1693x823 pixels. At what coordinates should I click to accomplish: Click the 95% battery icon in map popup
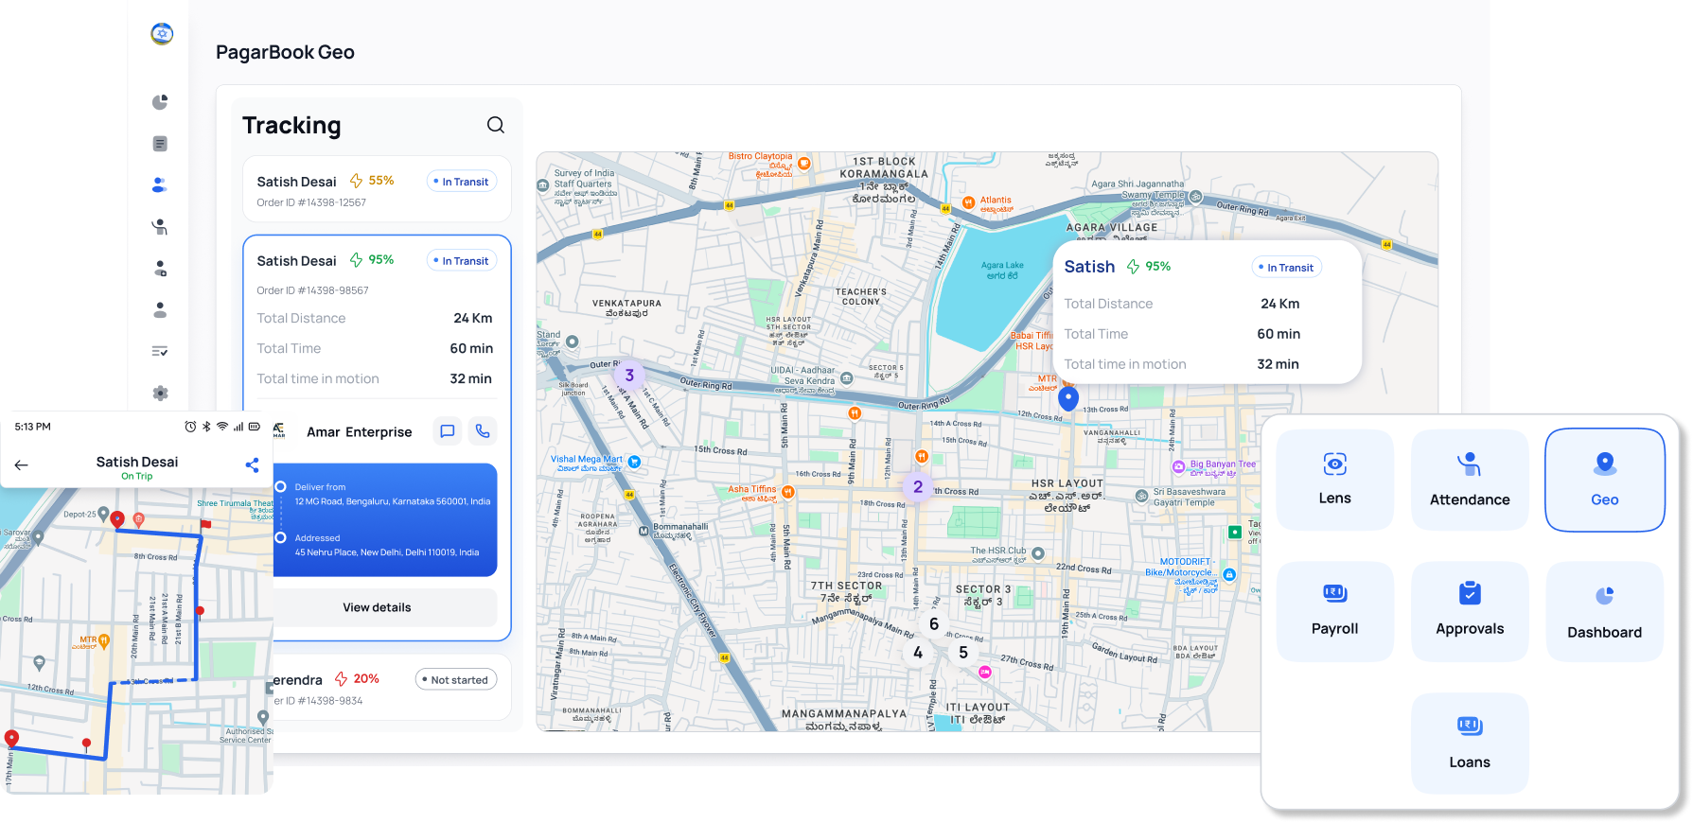coord(1133,267)
